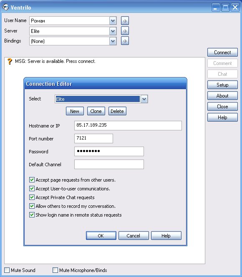This screenshot has height=277, width=242.
Task: Minimize the Ventrilo window
Action: coord(216,7)
